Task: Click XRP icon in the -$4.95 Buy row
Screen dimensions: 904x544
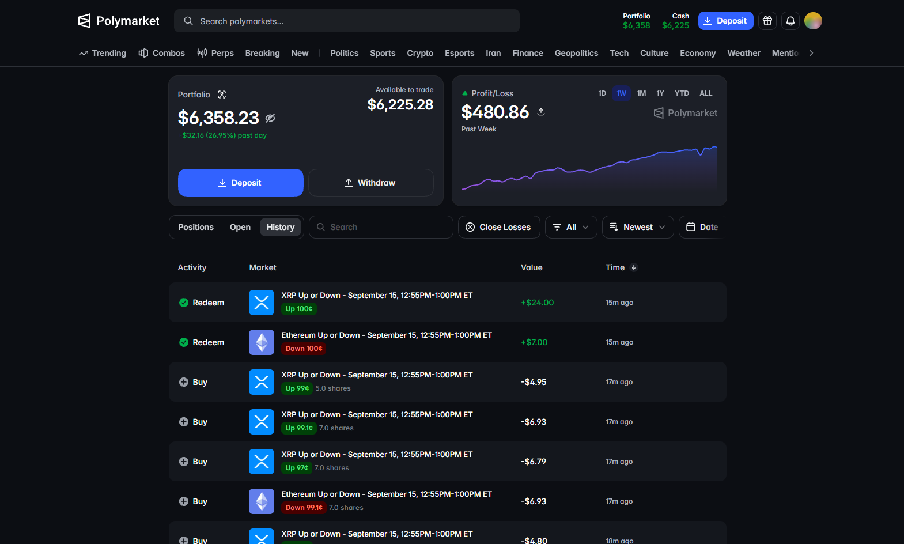Action: (262, 382)
